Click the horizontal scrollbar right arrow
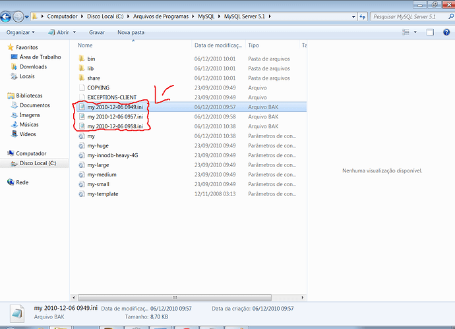 303,297
